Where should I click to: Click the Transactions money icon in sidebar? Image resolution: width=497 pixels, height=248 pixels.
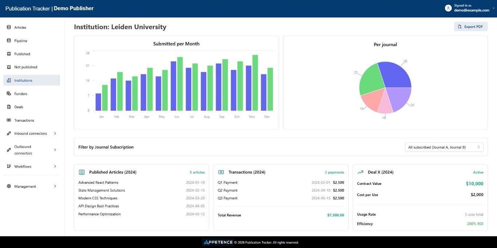(x=9, y=120)
